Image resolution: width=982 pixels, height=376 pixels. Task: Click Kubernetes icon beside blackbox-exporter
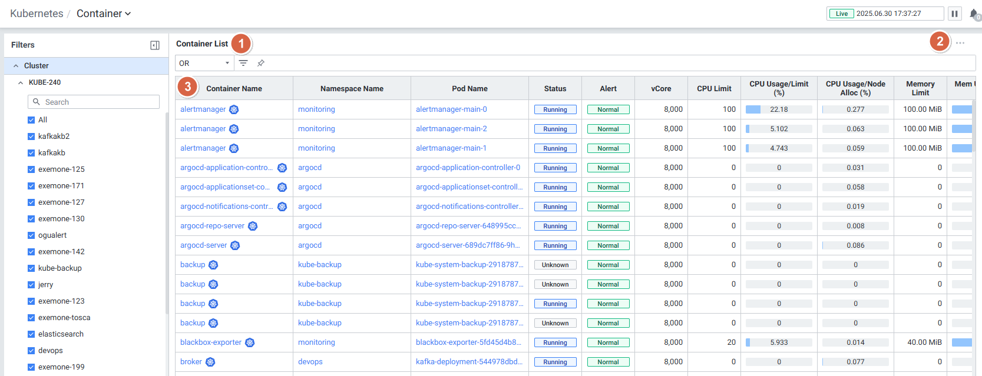(x=250, y=342)
